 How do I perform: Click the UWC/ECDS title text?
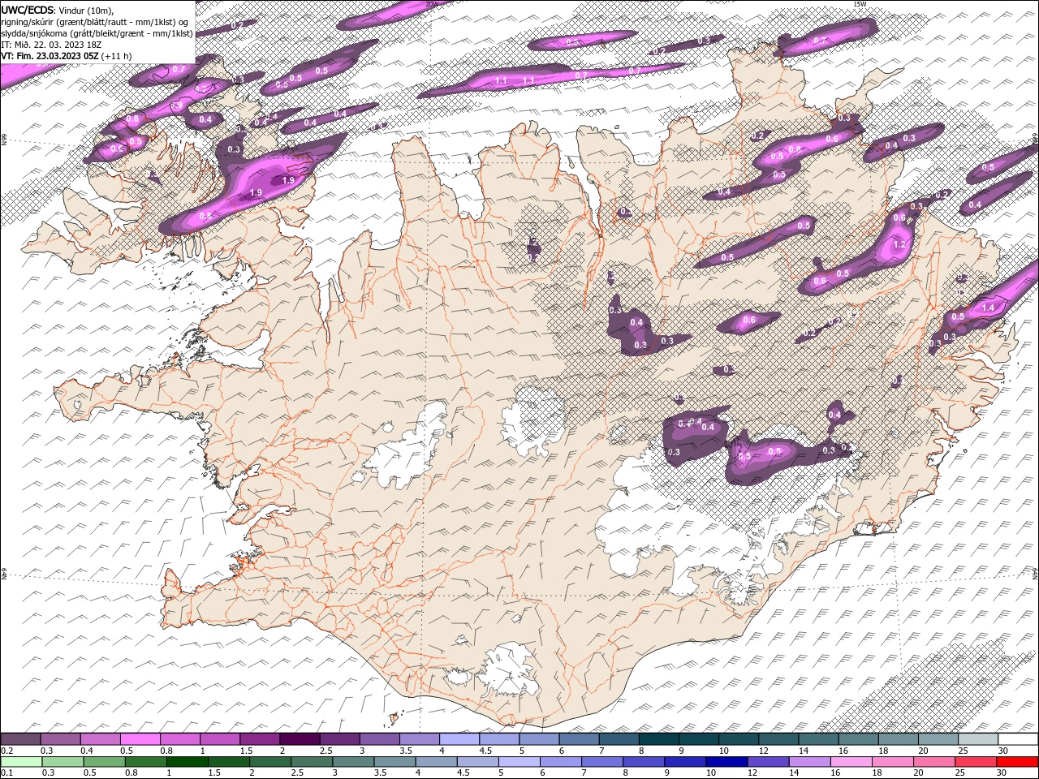coord(28,10)
